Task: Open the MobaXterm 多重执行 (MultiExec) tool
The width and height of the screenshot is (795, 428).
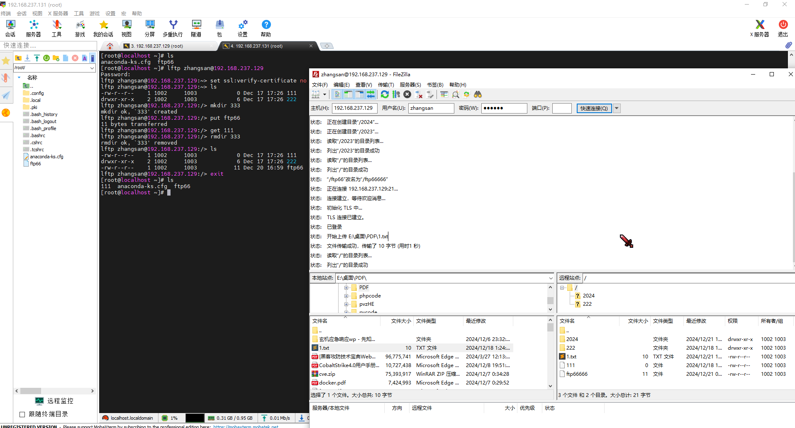Action: [x=173, y=28]
